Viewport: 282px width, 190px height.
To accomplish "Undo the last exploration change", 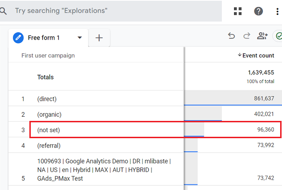I will click(231, 36).
